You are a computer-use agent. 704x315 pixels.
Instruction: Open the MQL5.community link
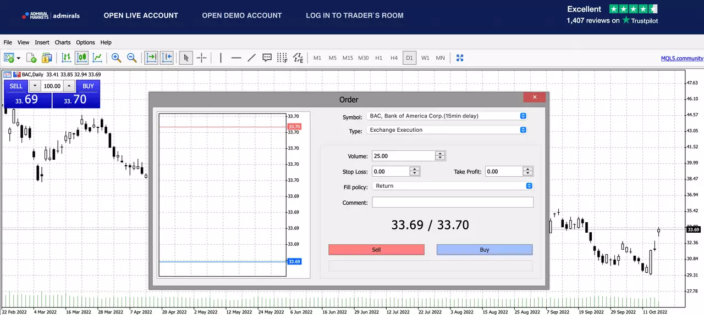point(682,58)
